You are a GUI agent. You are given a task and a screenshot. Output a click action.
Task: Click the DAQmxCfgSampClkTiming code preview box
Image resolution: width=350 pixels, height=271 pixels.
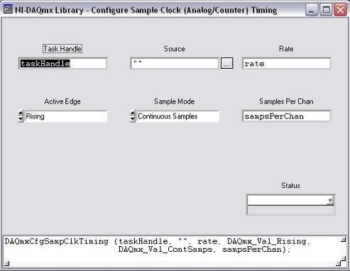tap(175, 251)
